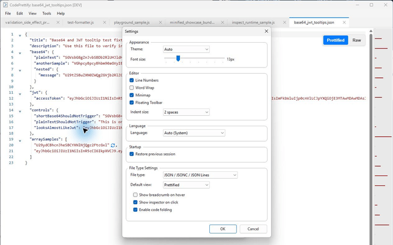Click line number 12 in the gutter

(x=11, y=98)
